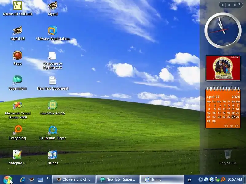246x184 pixels.
Task: Click the Show Desktop Quick Launch icon
Action: [x=40, y=179]
